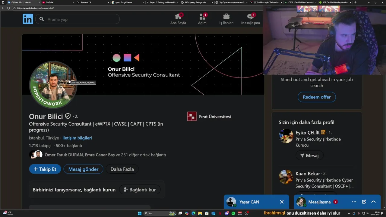Reload the page with refresh icon
The image size is (386, 217).
coord(8,8)
